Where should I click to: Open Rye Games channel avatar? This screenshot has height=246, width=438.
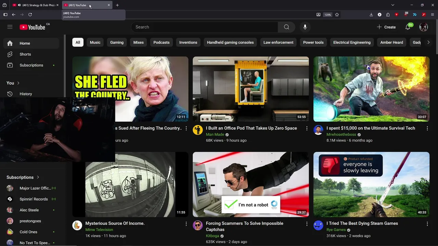point(318,225)
